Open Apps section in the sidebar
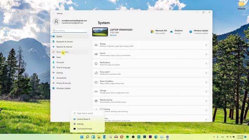Image resolution: width=249 pixels, height=140 pixels. 70,57
